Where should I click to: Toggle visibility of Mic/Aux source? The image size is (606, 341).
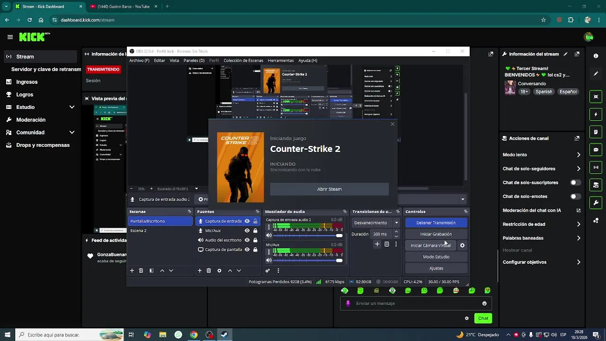[x=247, y=231]
